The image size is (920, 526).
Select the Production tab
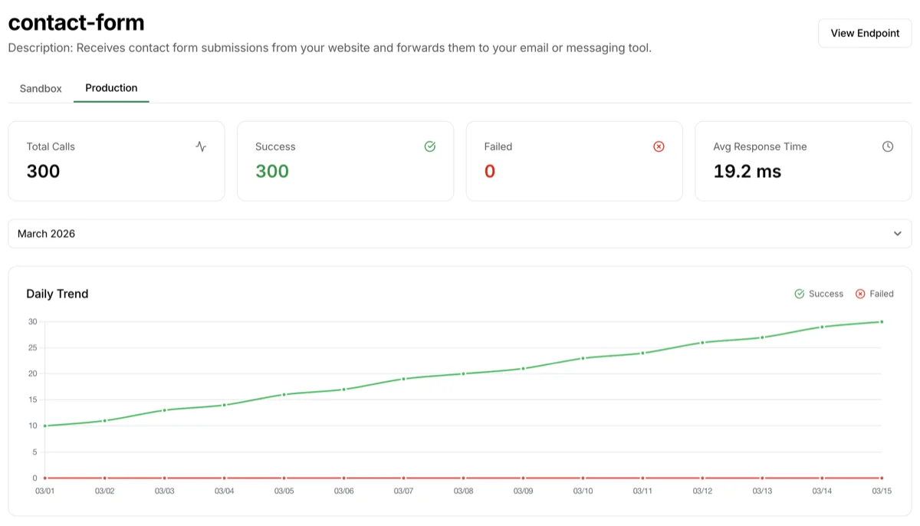[x=111, y=88]
